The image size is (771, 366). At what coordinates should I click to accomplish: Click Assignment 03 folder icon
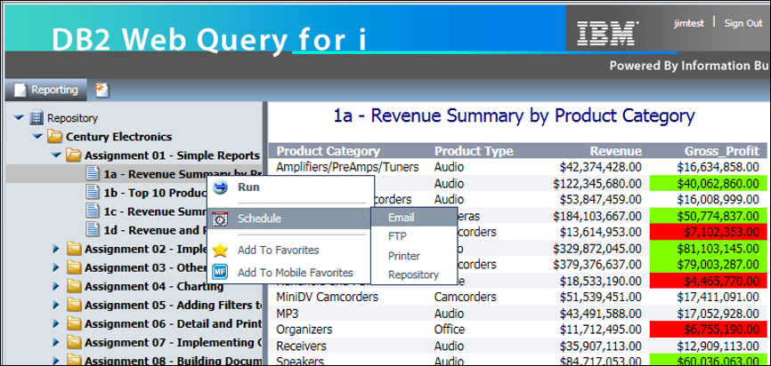(x=73, y=267)
